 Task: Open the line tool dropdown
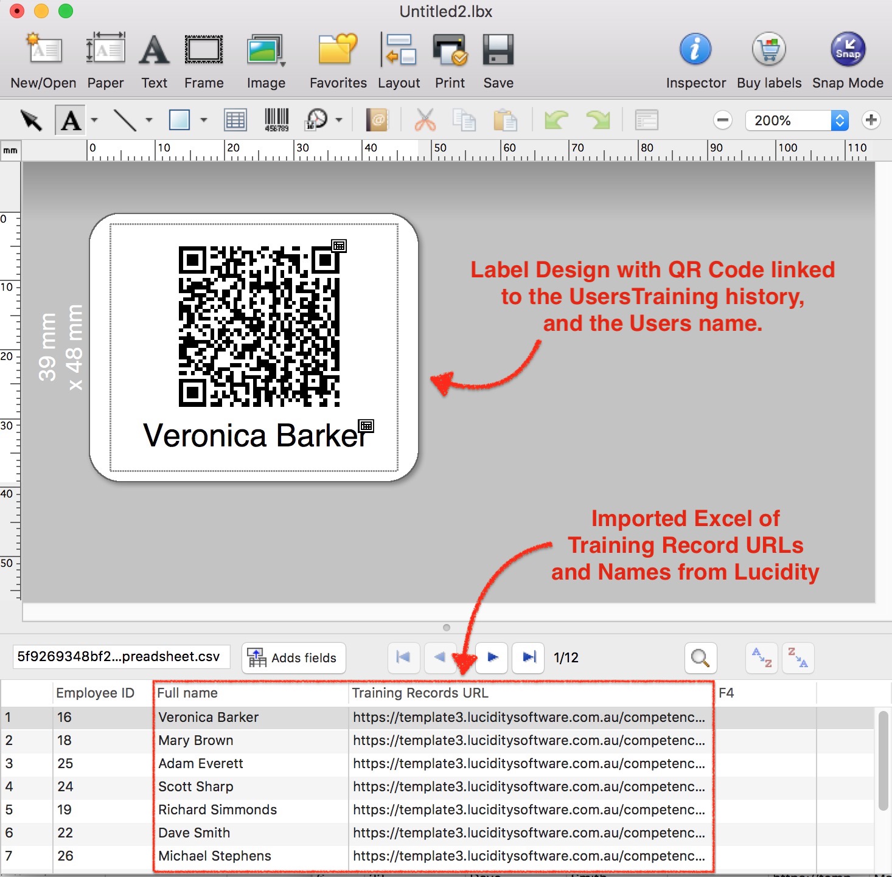148,120
